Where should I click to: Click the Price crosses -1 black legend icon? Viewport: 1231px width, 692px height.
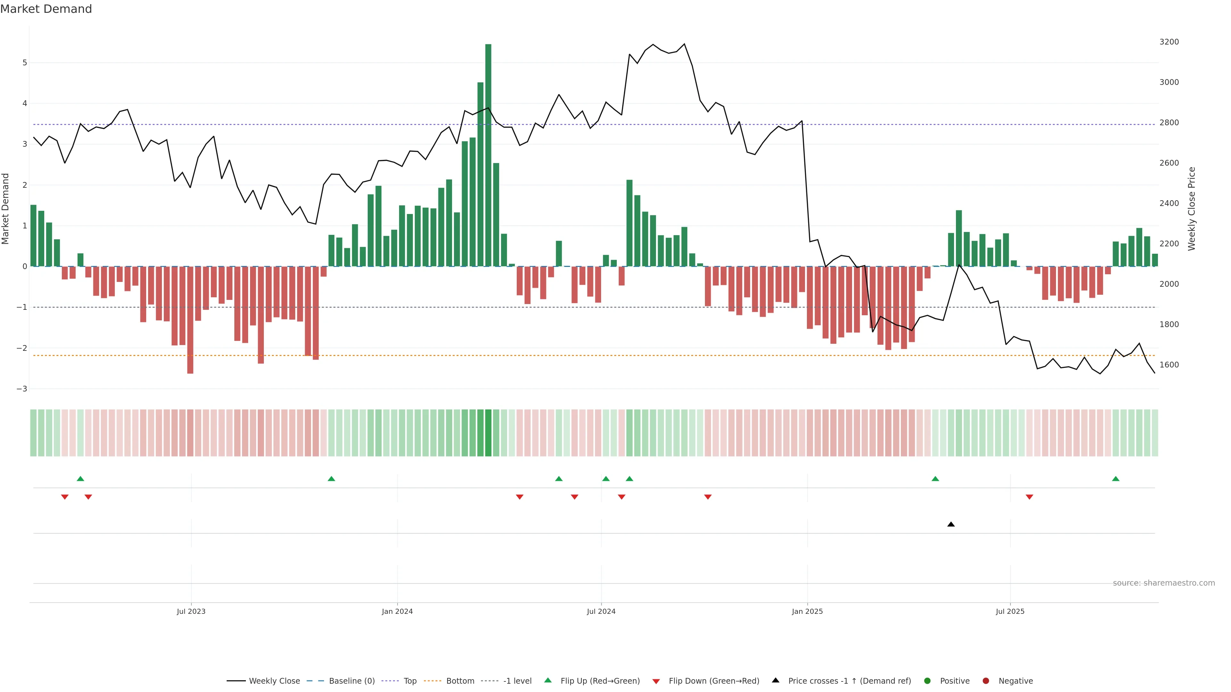pos(775,680)
